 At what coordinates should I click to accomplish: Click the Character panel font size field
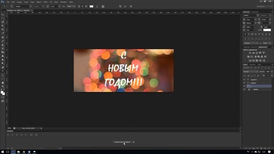click(x=250, y=20)
